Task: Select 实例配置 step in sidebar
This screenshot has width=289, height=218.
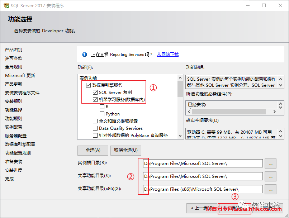Action: [14, 127]
